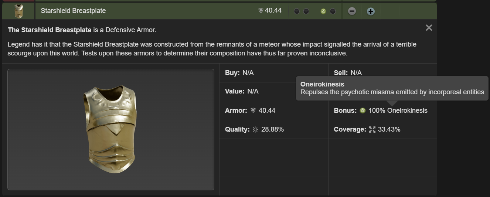This screenshot has width=490, height=197.
Task: Click the Oneirokinesis icon beside Bonus label
Action: 363,111
